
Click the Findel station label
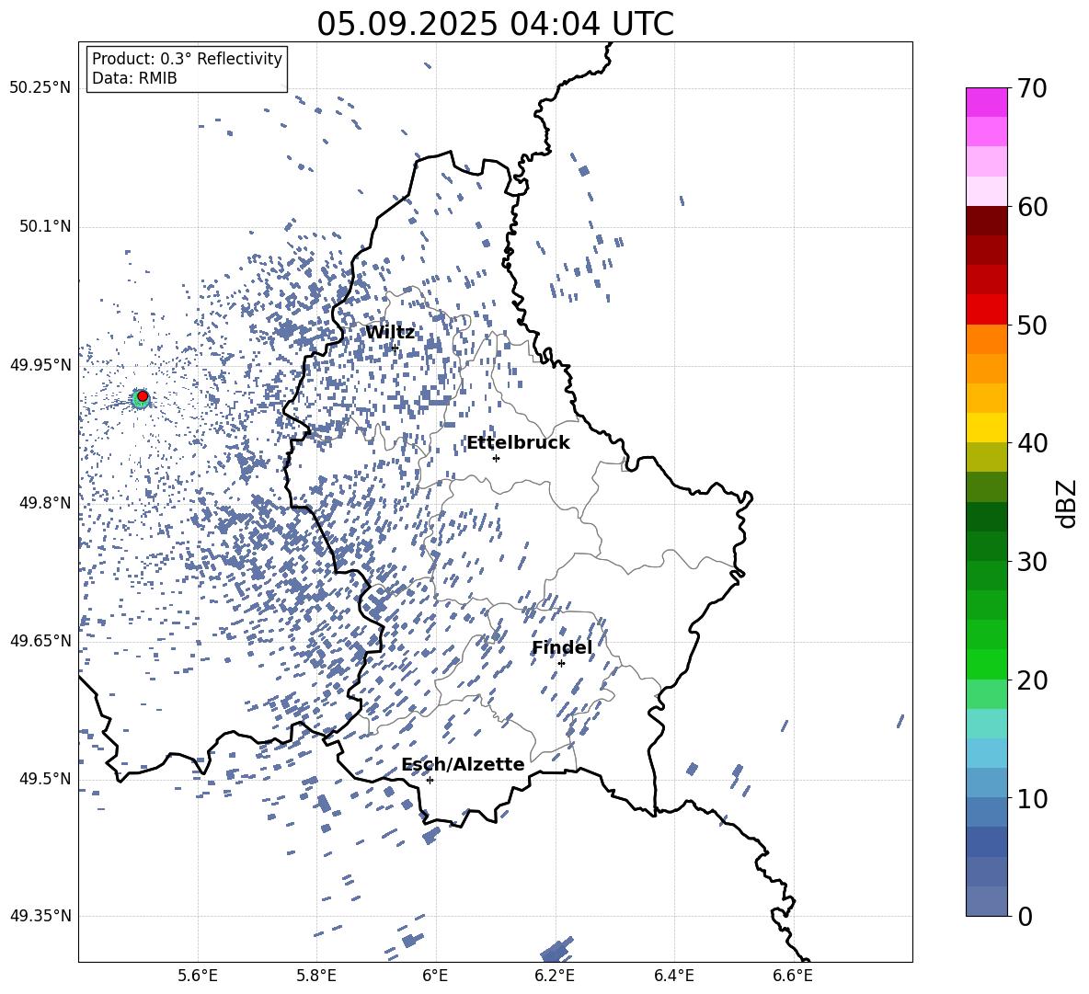coord(562,647)
